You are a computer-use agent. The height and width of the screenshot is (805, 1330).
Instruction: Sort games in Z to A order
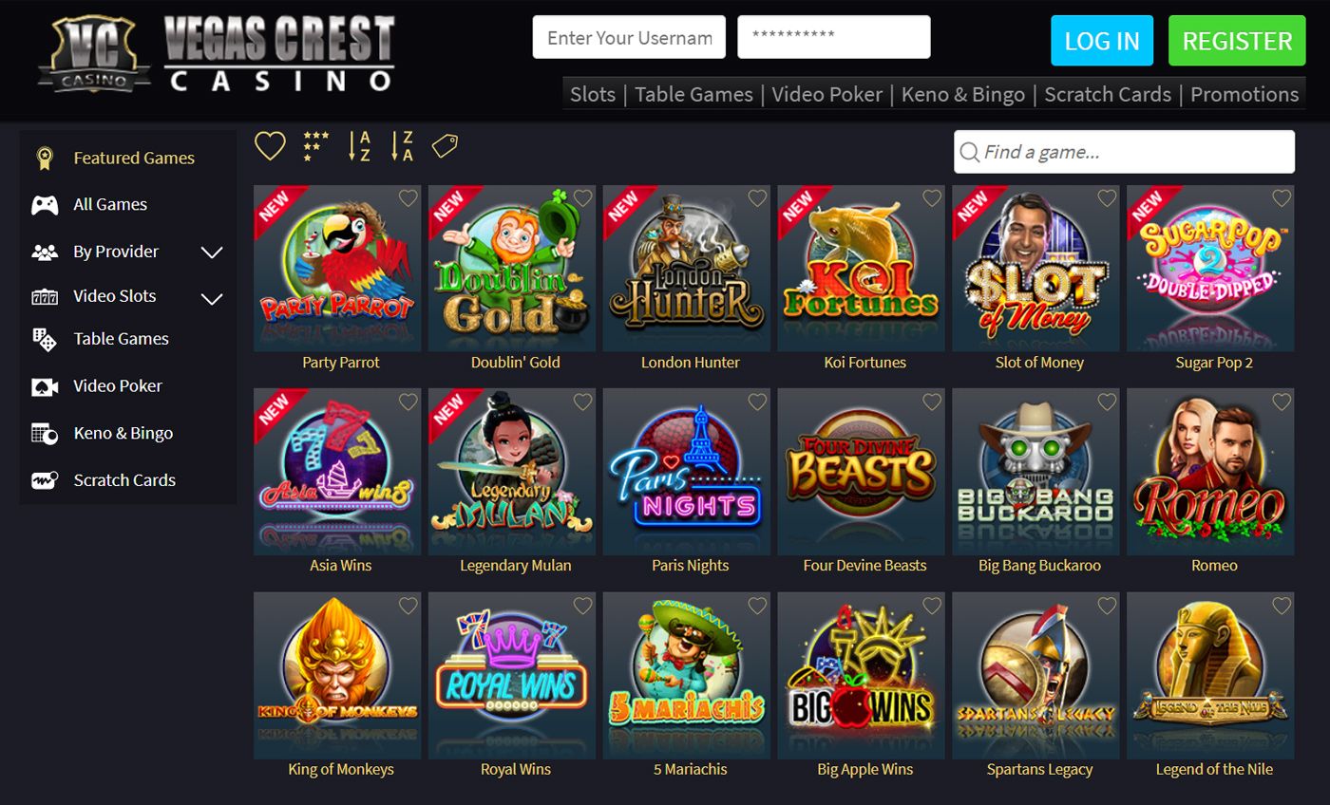click(402, 146)
